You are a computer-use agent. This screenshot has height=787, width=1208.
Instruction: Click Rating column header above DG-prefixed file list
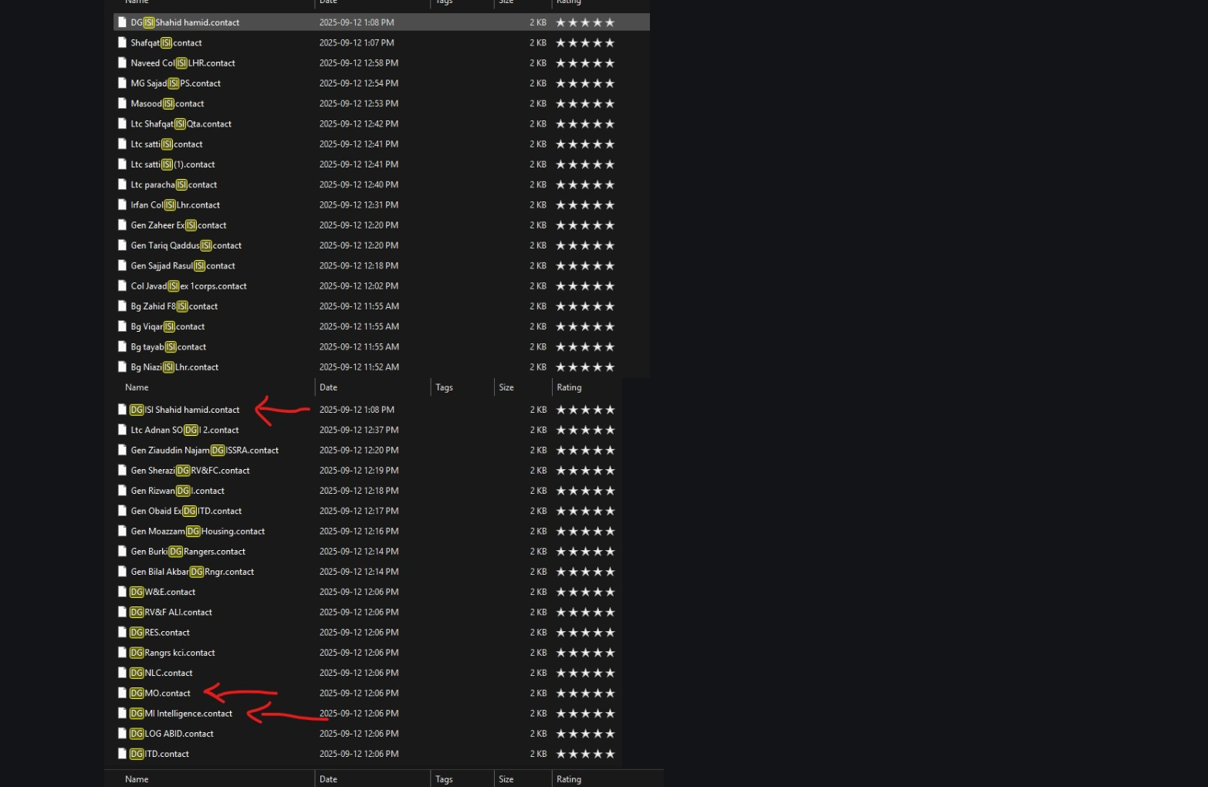coord(569,387)
